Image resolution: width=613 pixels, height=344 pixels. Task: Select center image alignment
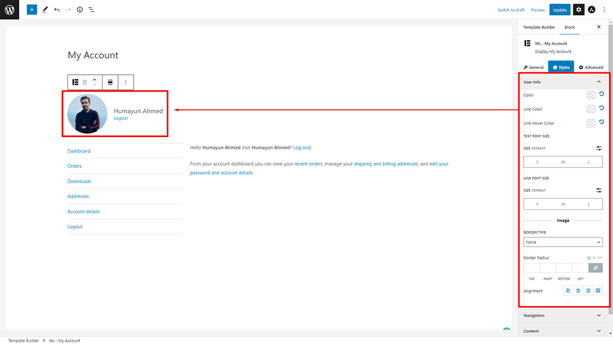pyautogui.click(x=578, y=290)
